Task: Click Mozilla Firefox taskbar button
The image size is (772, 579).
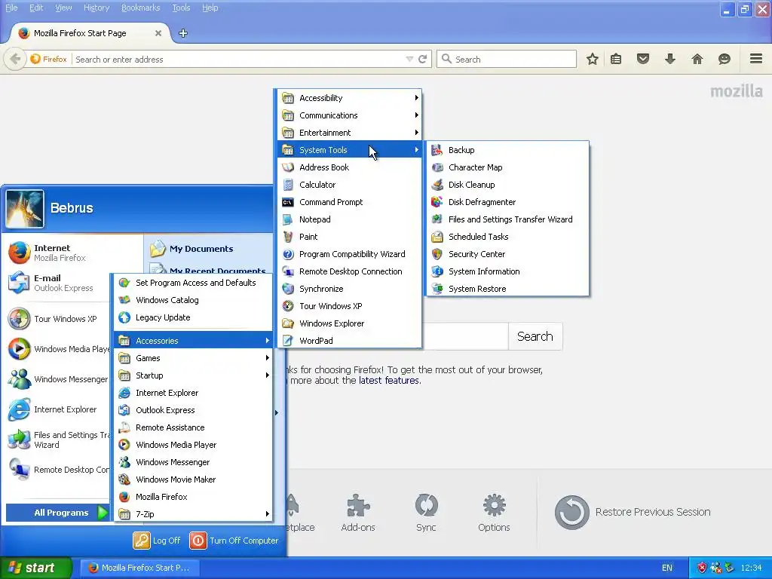Action: click(139, 568)
